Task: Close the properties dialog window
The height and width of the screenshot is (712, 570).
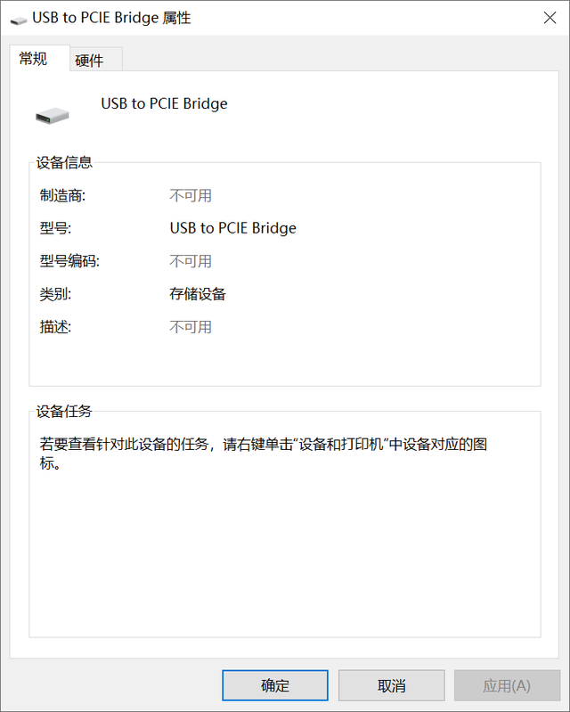Action: [550, 18]
